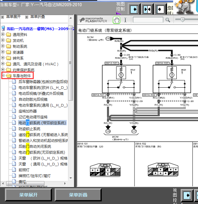
Task: Click the 通用资料 folder icon
Action: [x=9, y=34]
